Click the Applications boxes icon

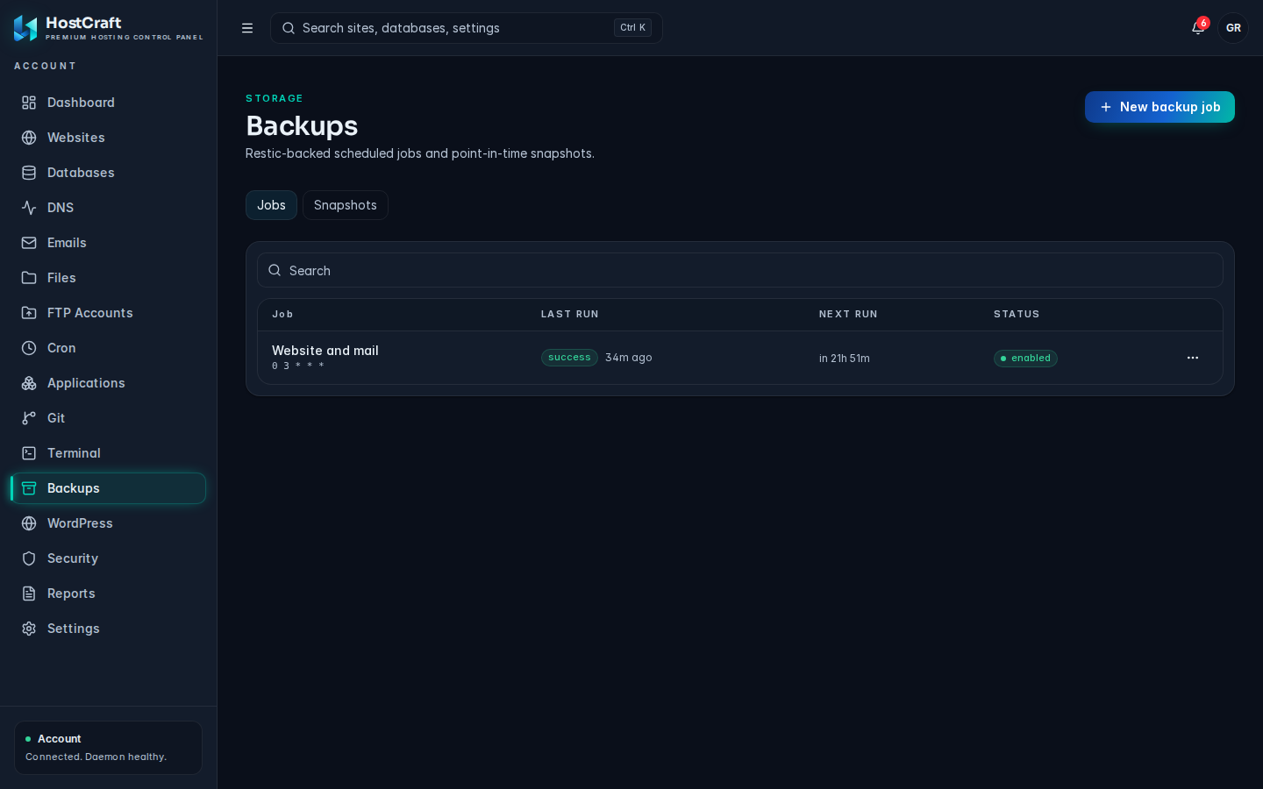pos(29,383)
